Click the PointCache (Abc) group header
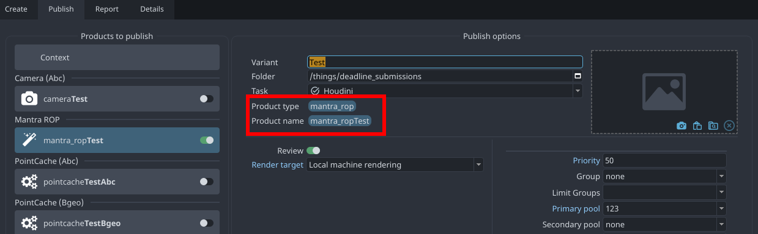The height and width of the screenshot is (234, 758). [46, 161]
